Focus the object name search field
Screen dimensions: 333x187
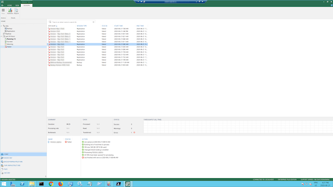pos(72,22)
